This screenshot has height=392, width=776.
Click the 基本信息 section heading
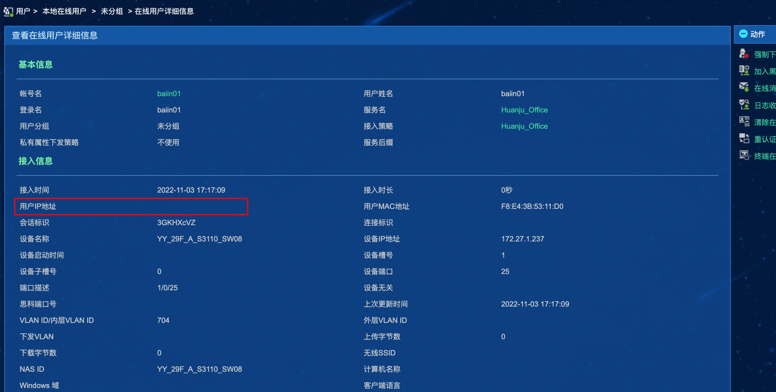point(36,65)
